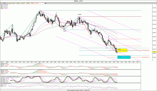Click the cyan target zone box

click(124, 57)
